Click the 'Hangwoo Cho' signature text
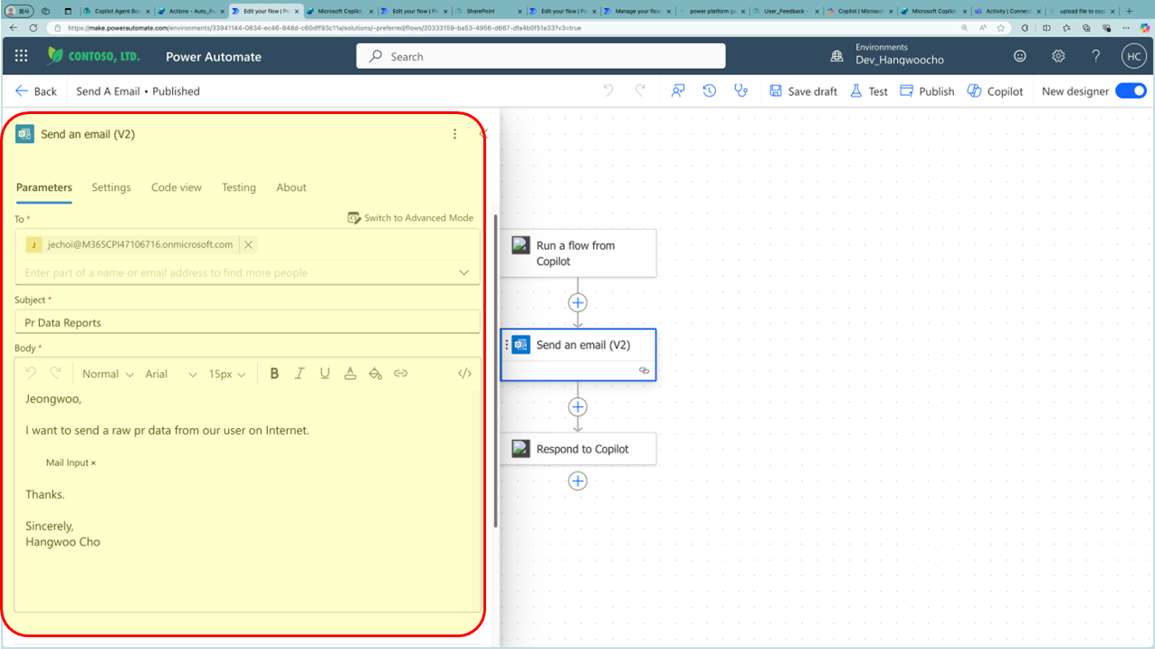Viewport: 1155px width, 649px height. pyautogui.click(x=62, y=542)
